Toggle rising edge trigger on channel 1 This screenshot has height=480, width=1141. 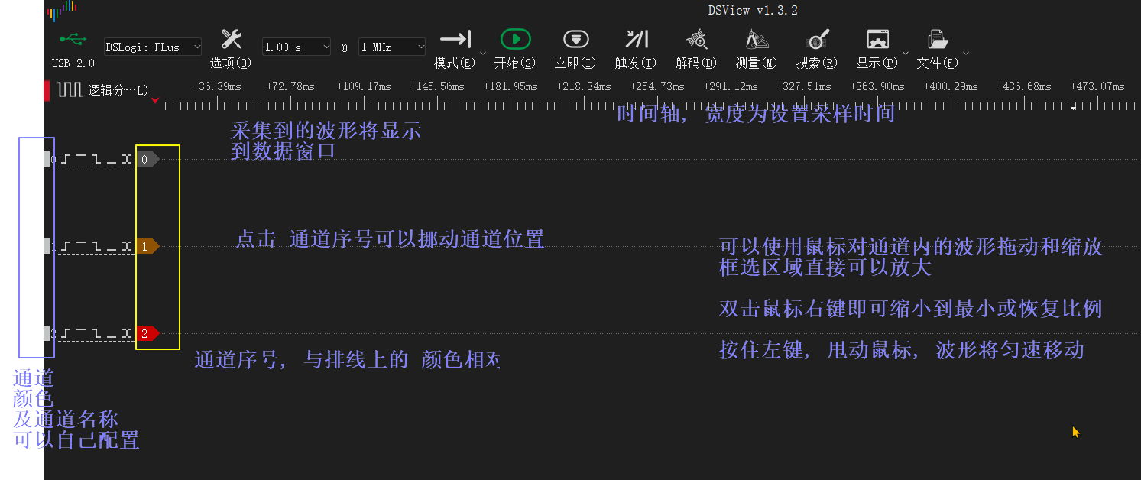tap(66, 246)
